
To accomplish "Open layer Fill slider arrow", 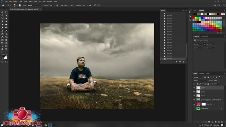I will (219, 84).
